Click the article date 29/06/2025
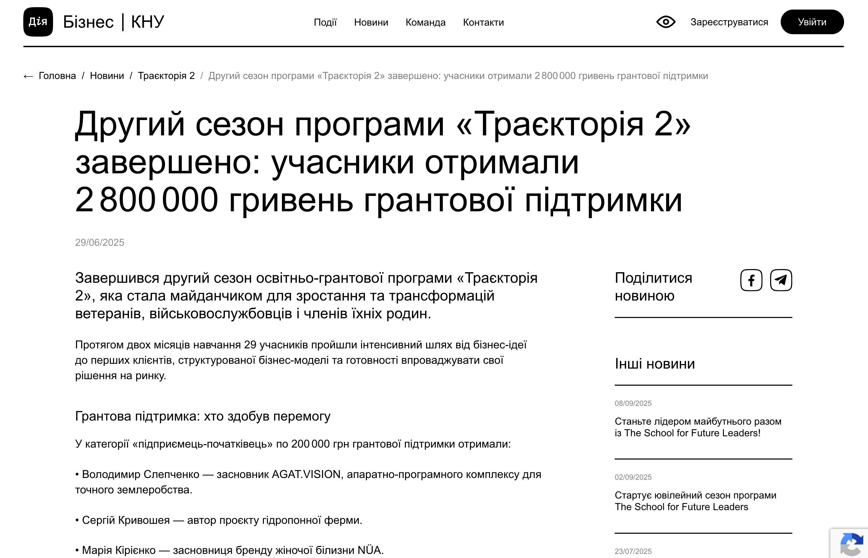 pyautogui.click(x=99, y=242)
